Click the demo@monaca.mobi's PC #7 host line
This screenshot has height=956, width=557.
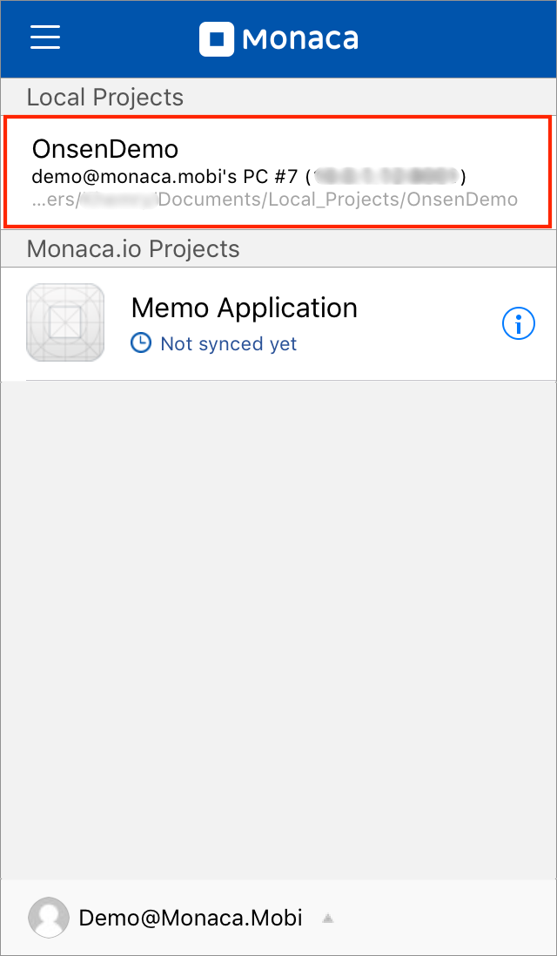click(x=165, y=176)
